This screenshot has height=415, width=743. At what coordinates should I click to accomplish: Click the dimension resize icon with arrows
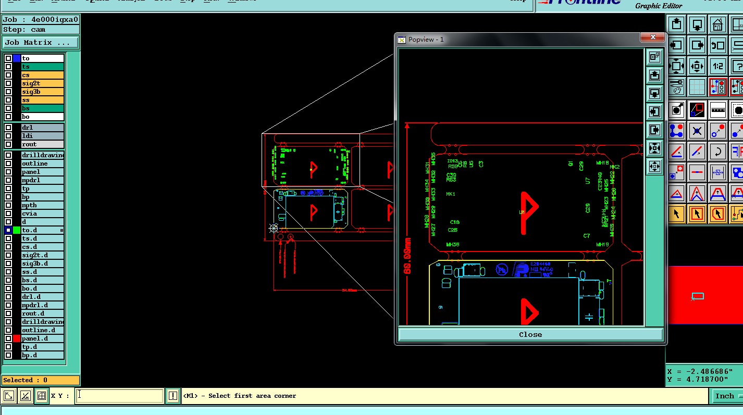tap(718, 172)
